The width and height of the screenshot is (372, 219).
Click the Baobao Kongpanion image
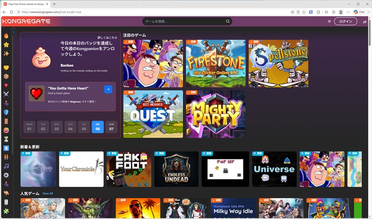41,58
